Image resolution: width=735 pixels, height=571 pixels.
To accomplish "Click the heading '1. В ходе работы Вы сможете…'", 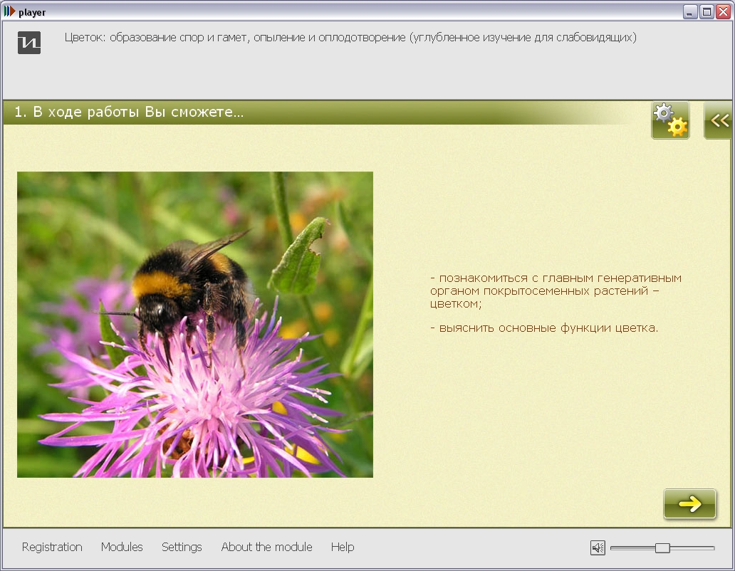I will [x=129, y=112].
